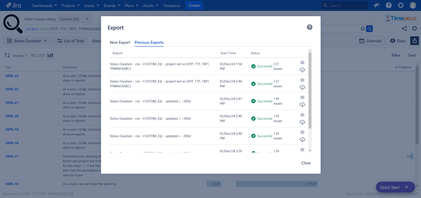Open hamburger menu for 02/Dec/24 5:46 PM export
This screenshot has height=198, width=421.
tap(302, 80)
